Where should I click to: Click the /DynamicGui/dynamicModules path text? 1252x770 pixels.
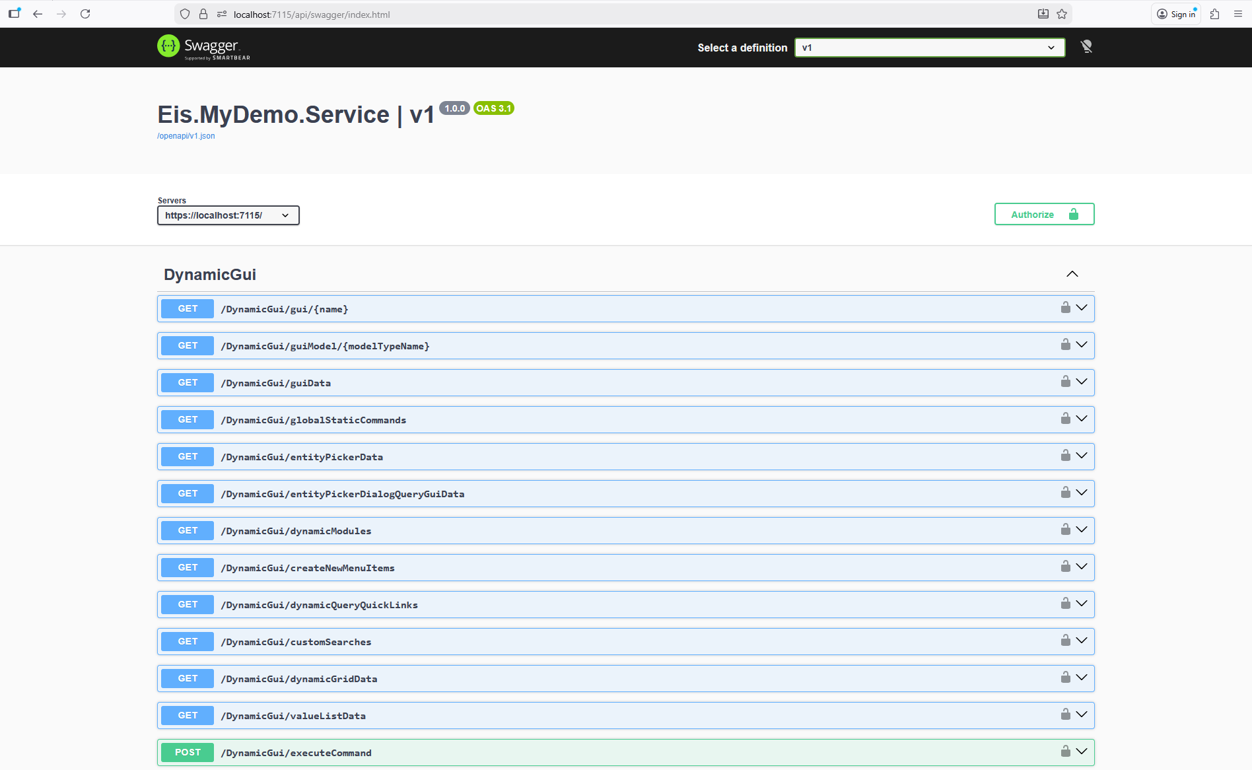pyautogui.click(x=296, y=531)
